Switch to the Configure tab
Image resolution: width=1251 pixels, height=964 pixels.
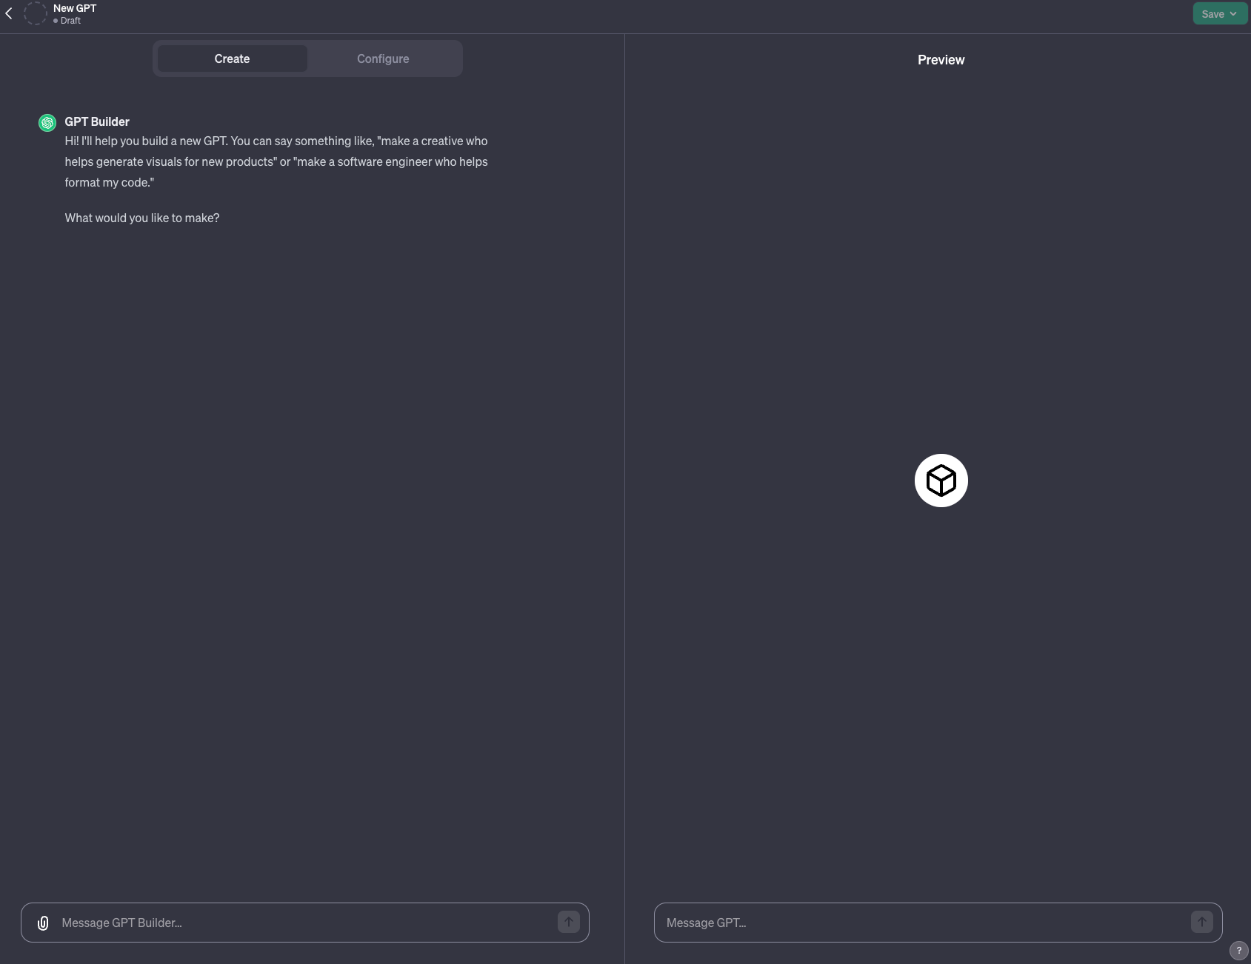pyautogui.click(x=383, y=58)
